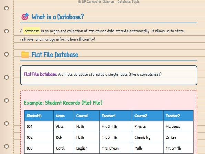This screenshot has width=205, height=154.
Task: Click the target emoji icon beside the heading
Action: 25,17
